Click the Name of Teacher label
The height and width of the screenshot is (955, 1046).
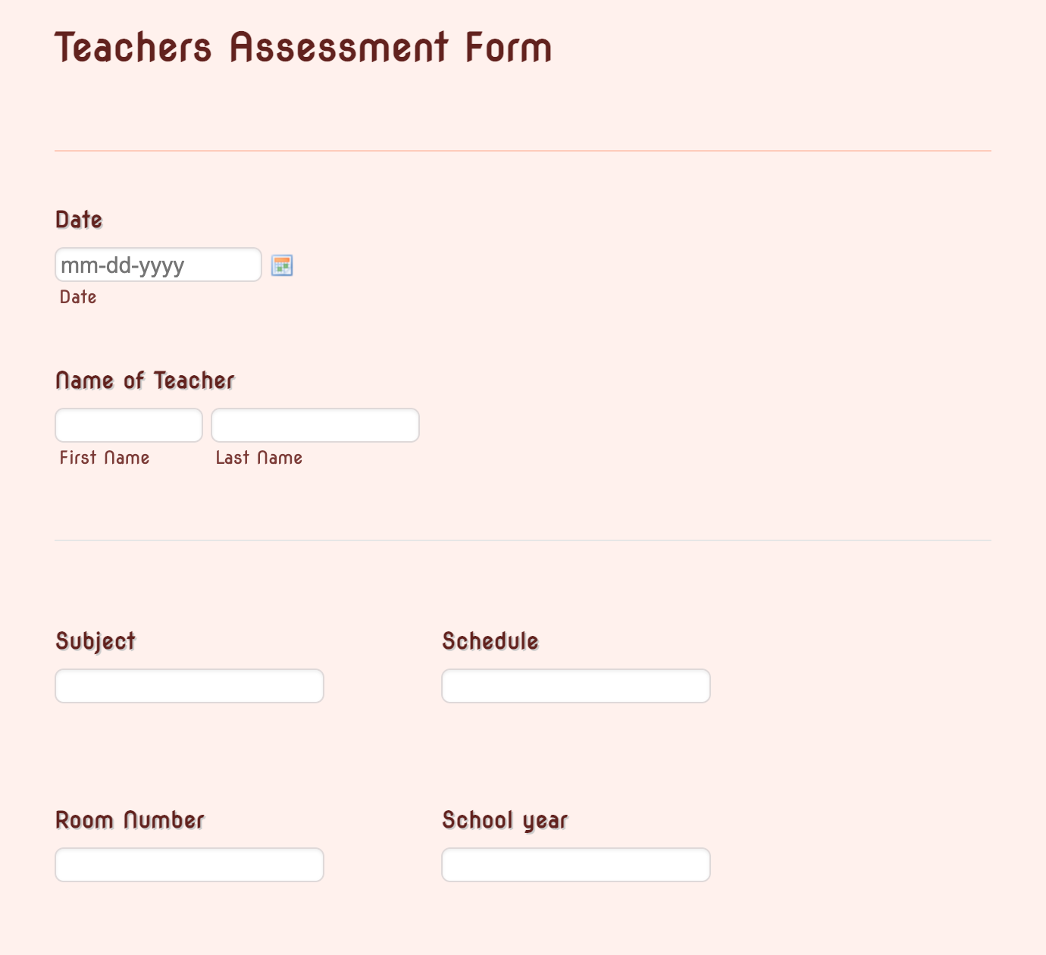(x=145, y=379)
